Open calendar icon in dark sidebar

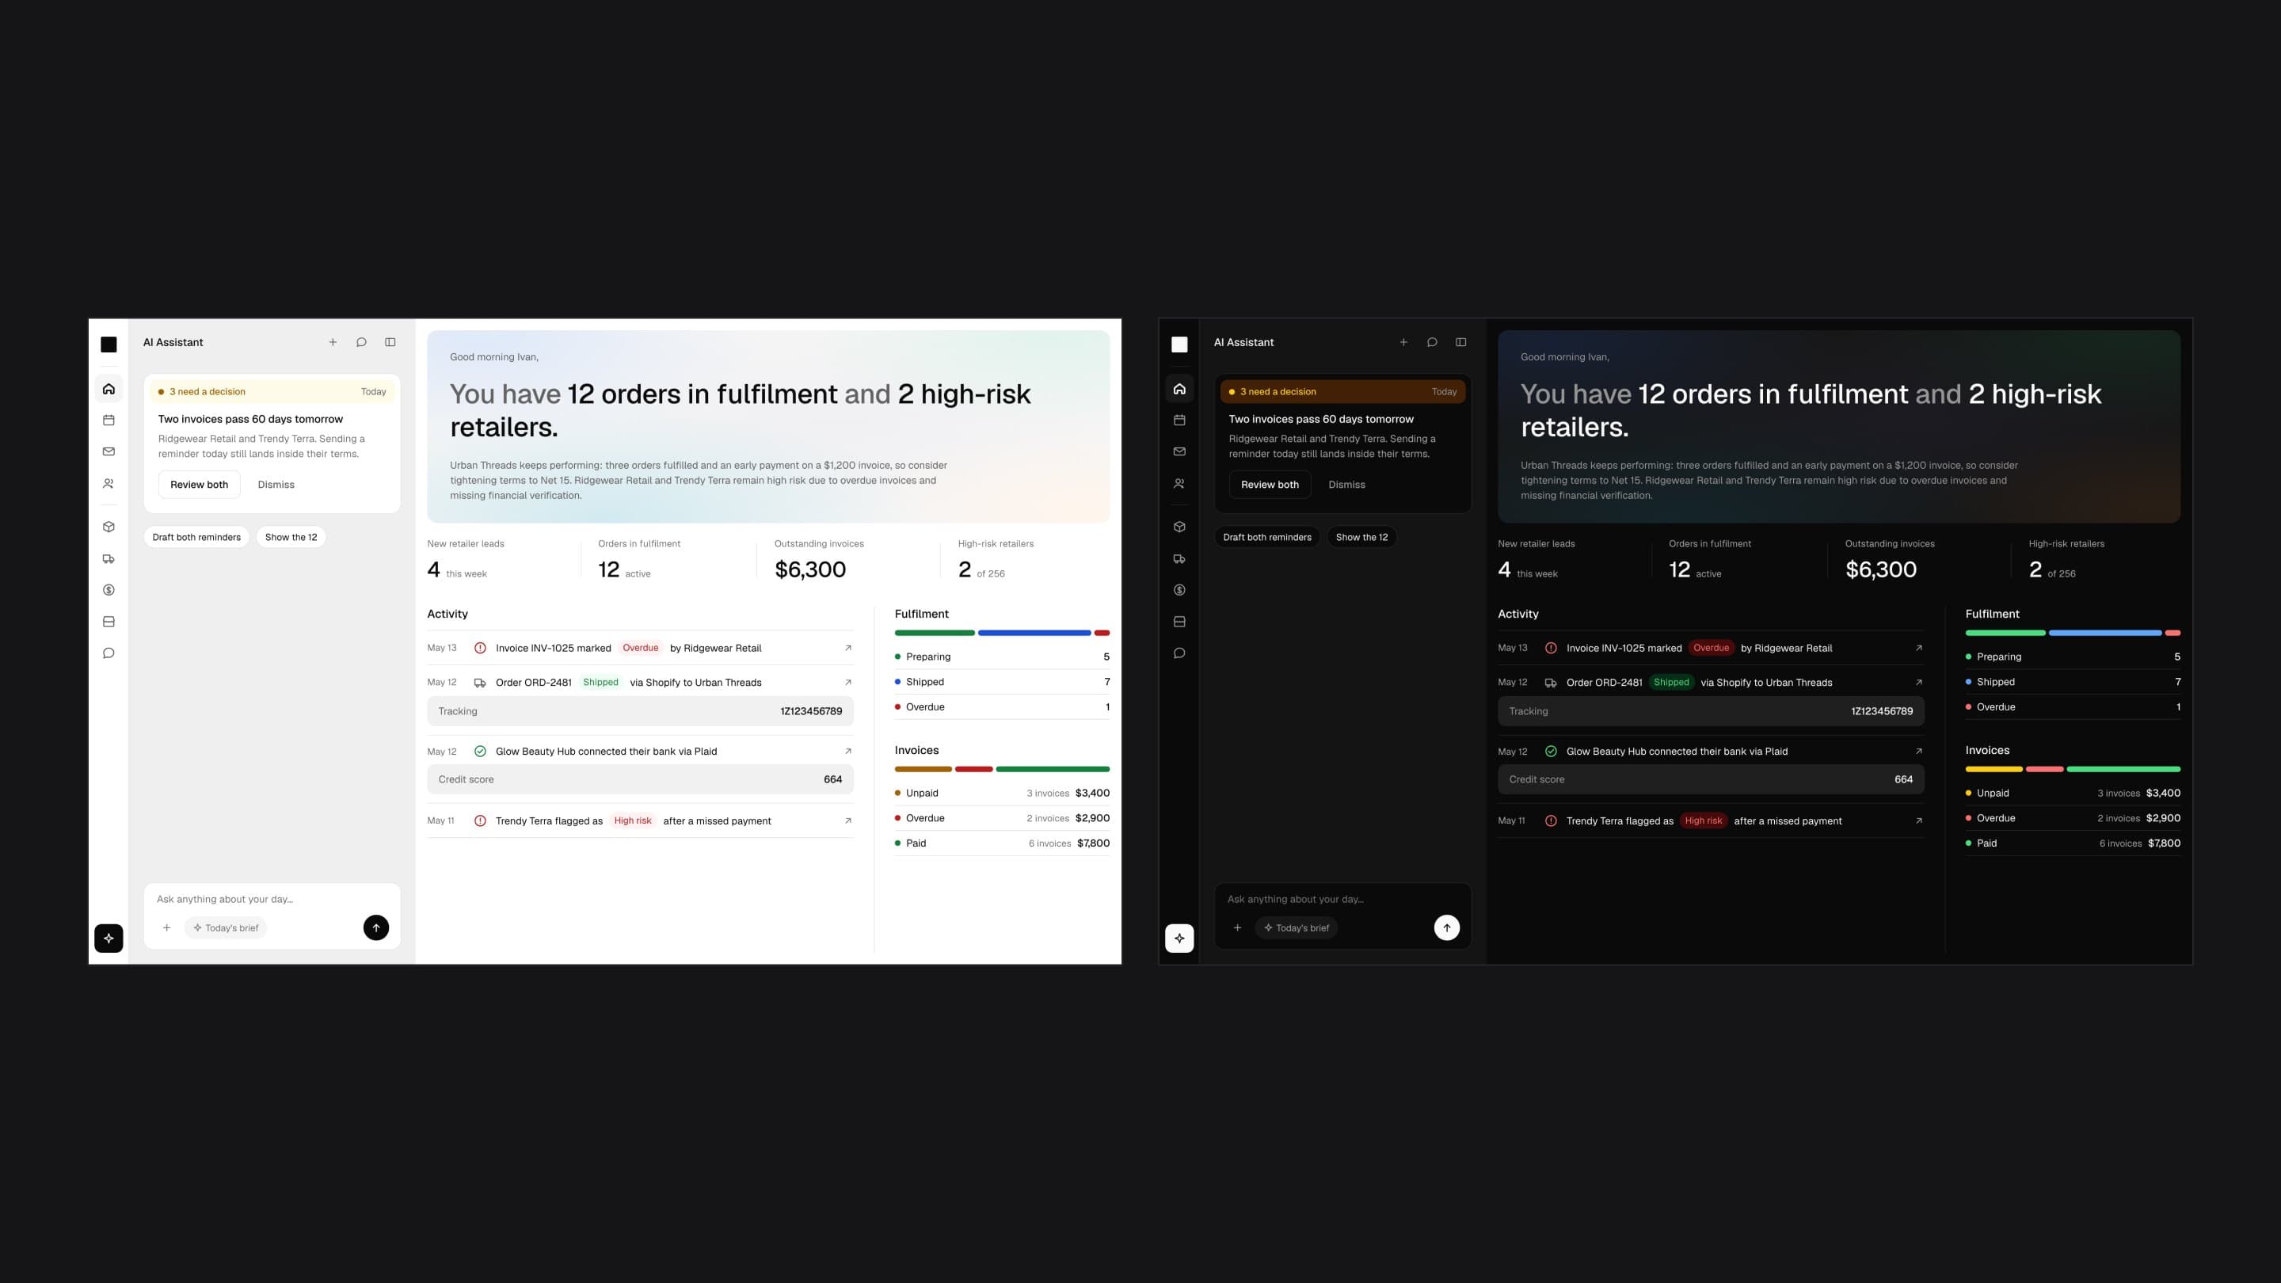[1179, 420]
